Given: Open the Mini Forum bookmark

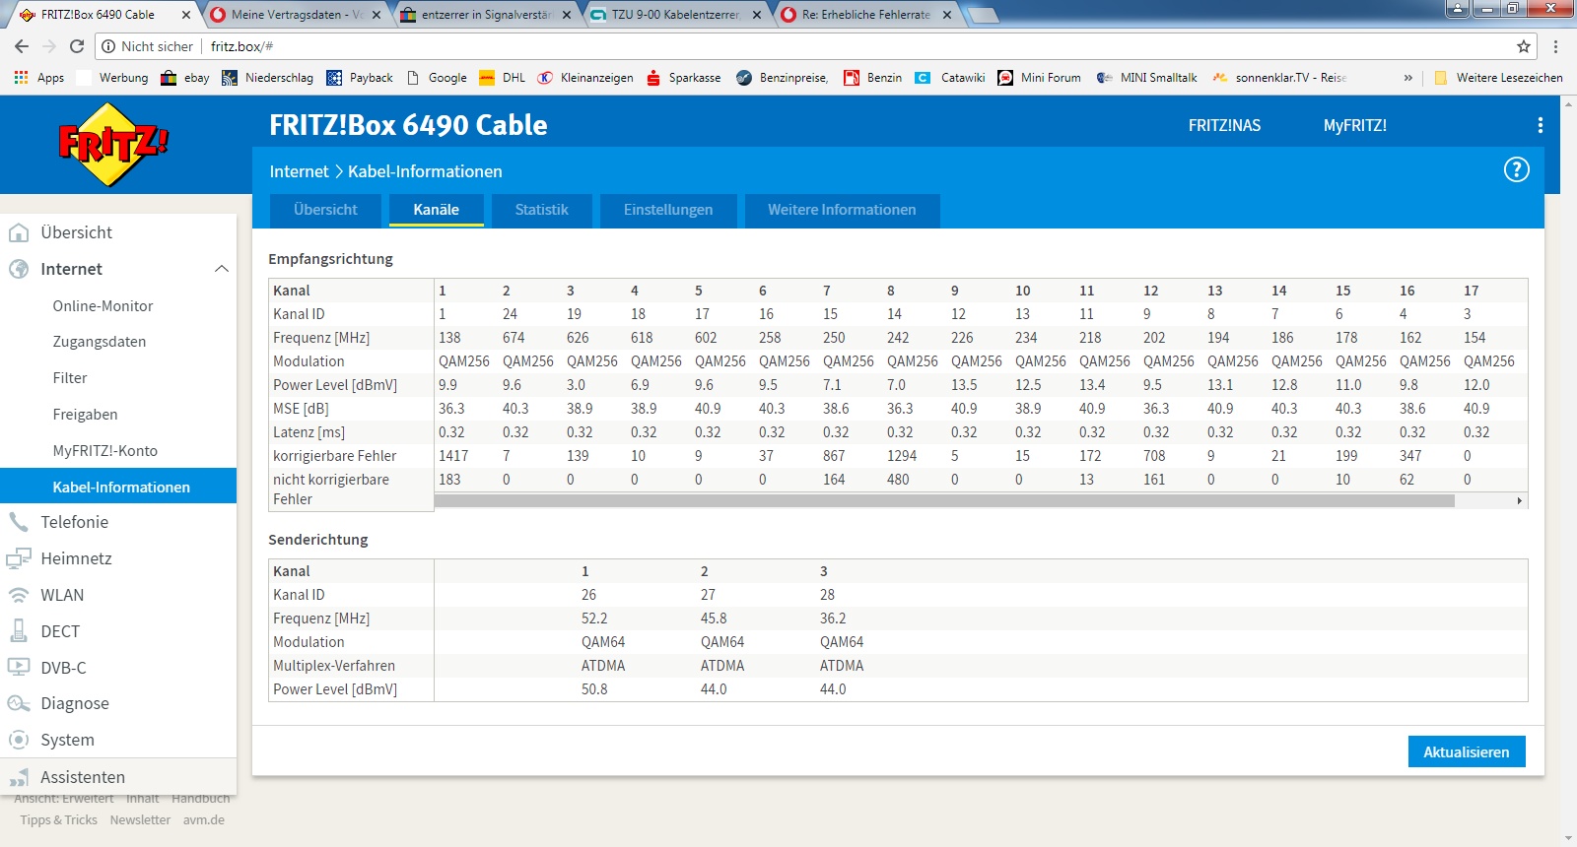Looking at the screenshot, I should 1040,78.
